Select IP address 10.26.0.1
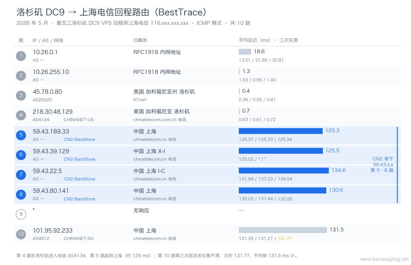The image size is (411, 265). 45,52
